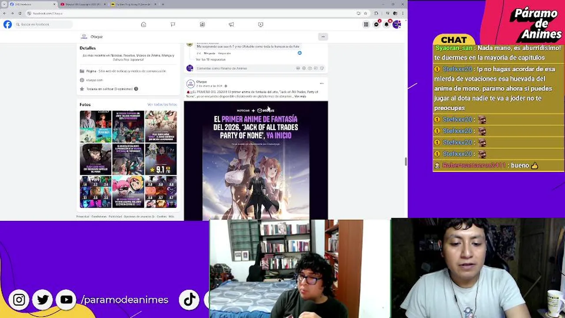Open sticker picker at comment box end
Image resolution: width=565 pixels, height=318 pixels.
coord(322,68)
